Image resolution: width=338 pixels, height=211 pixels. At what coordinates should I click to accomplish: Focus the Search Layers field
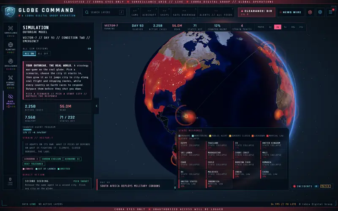pos(104,12)
